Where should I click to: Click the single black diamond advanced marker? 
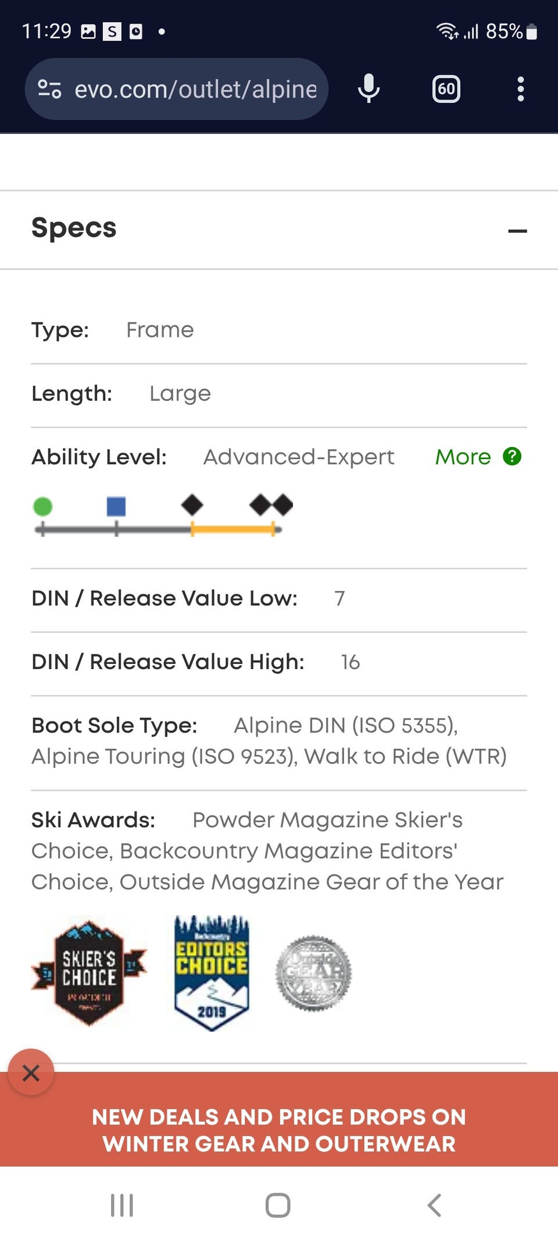[192, 504]
